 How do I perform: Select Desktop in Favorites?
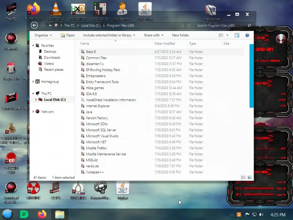click(x=50, y=52)
